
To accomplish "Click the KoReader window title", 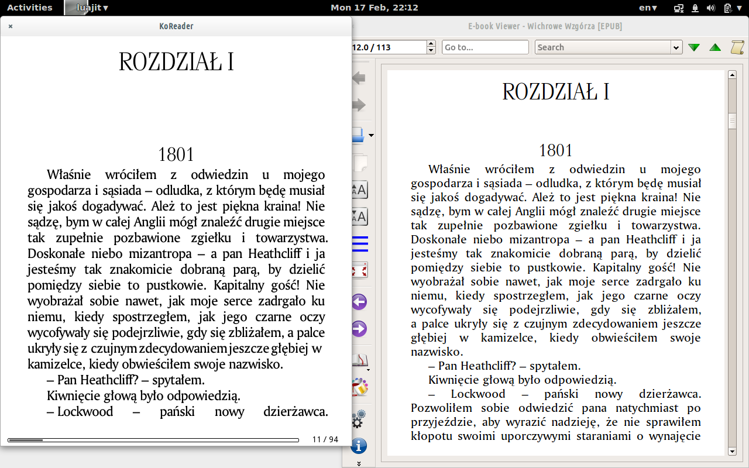I will click(x=176, y=26).
